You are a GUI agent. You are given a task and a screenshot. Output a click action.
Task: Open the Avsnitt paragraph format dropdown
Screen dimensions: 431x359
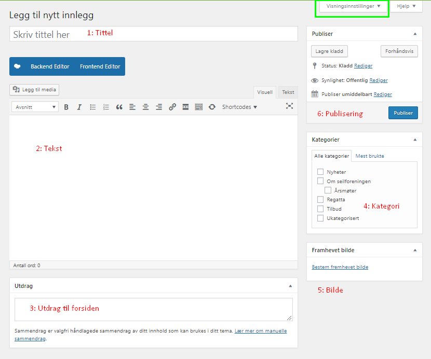coord(35,107)
